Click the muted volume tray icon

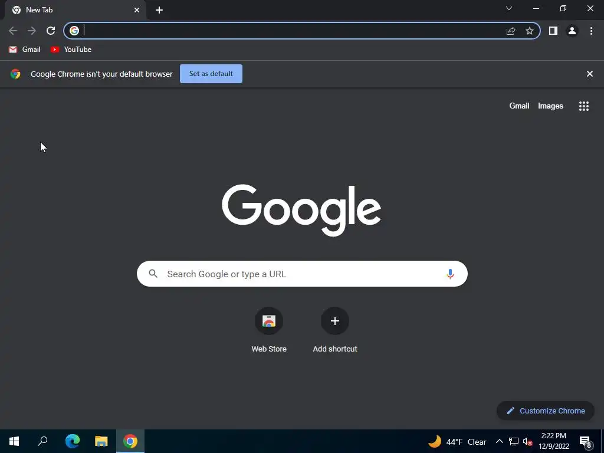click(528, 442)
